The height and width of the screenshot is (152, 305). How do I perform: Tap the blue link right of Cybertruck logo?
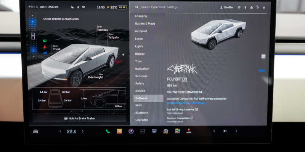coord(262,71)
